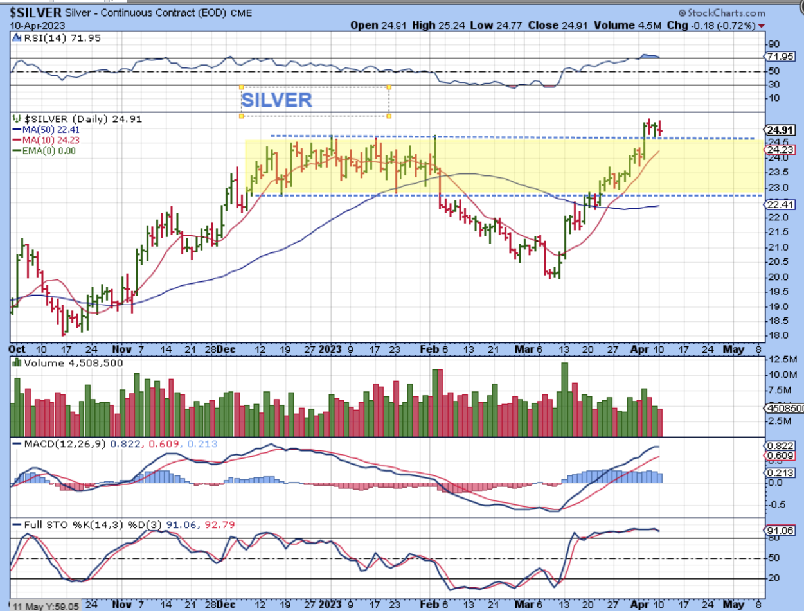Click the 90 level on RSI axis
804x611 pixels.
pos(774,44)
